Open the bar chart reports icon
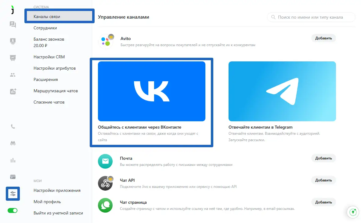This screenshot has width=361, height=223. point(13,160)
